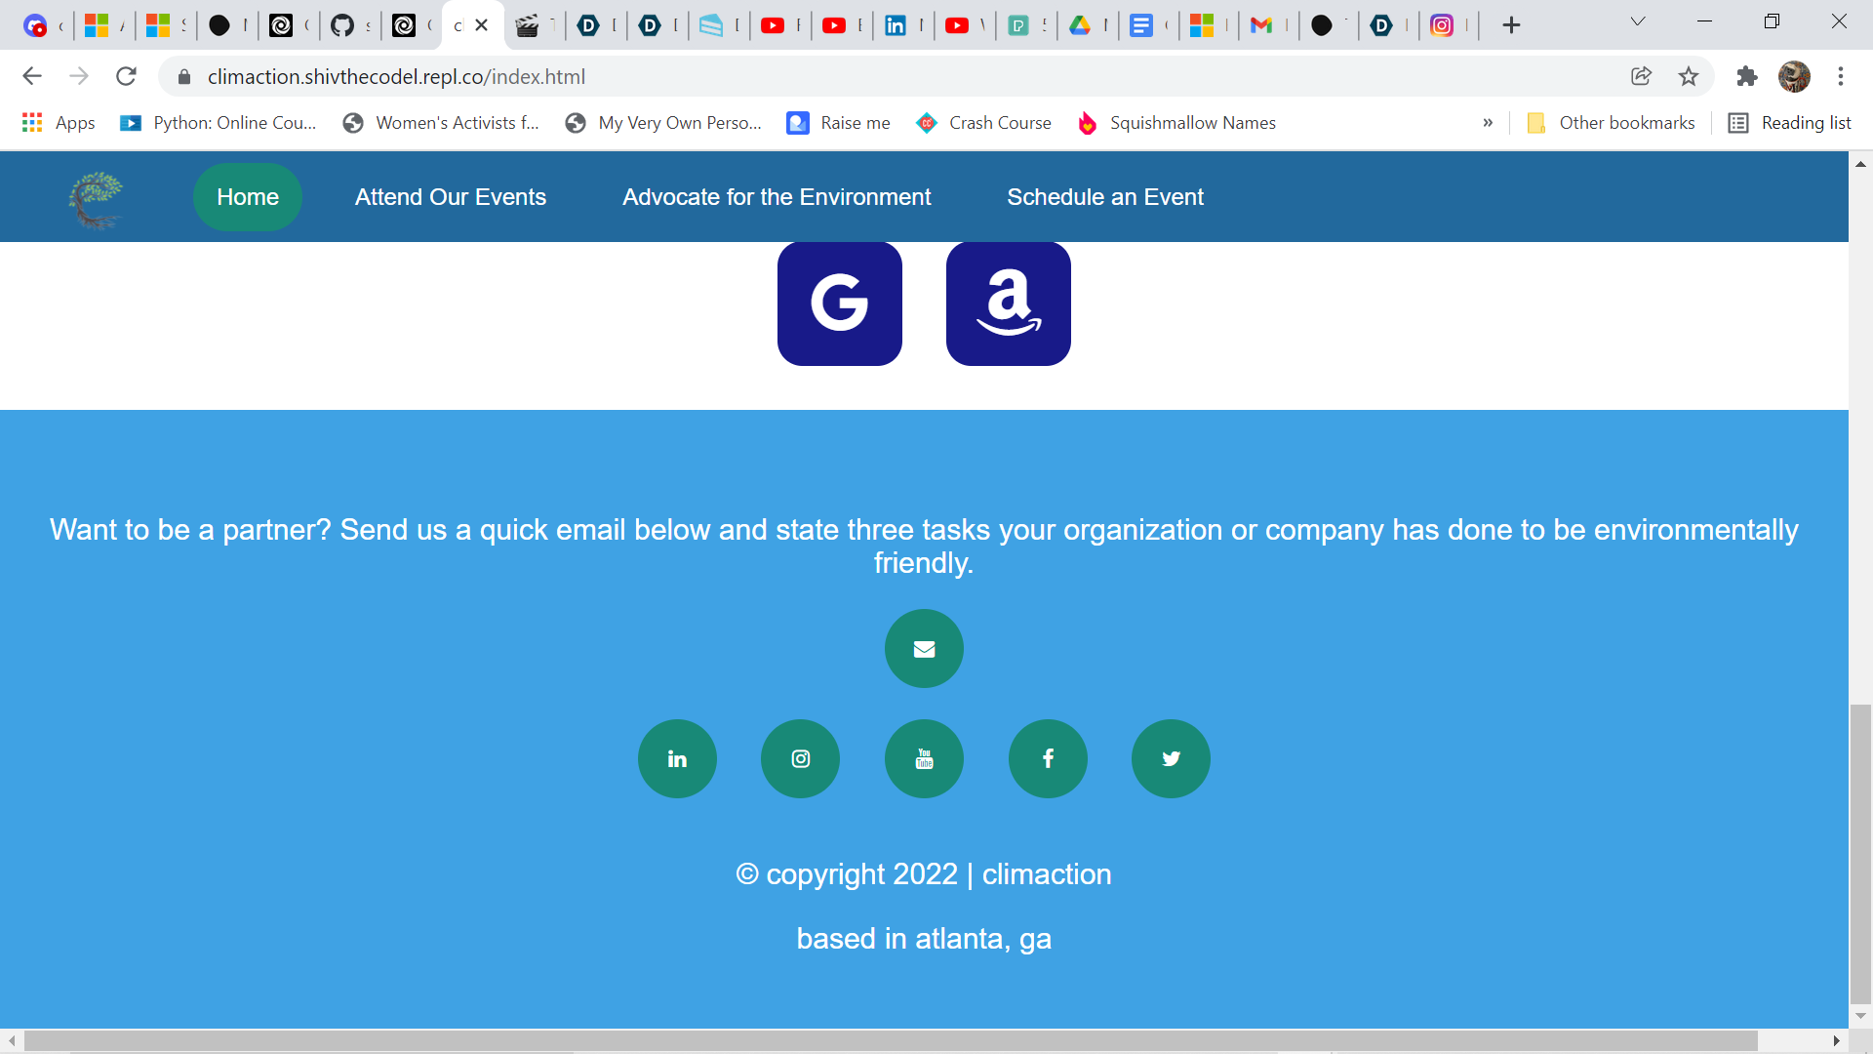
Task: Open the LinkedIn social icon
Action: [677, 759]
